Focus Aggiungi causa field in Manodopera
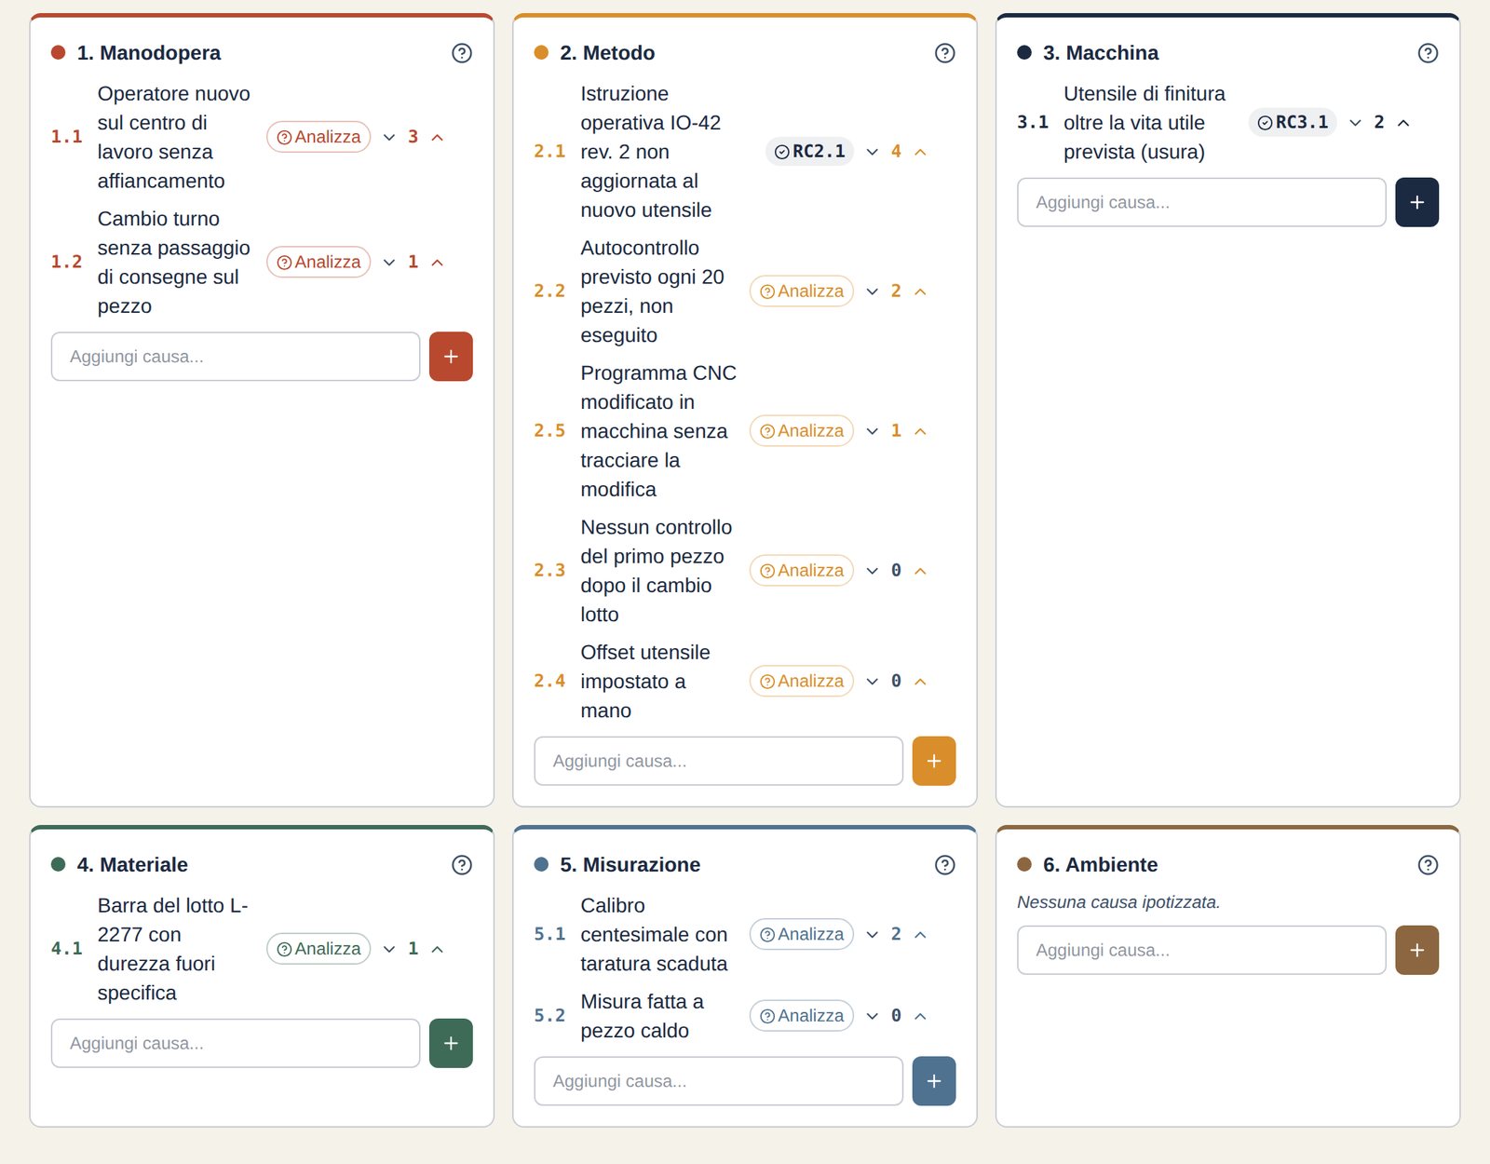This screenshot has height=1164, width=1490. click(x=236, y=357)
